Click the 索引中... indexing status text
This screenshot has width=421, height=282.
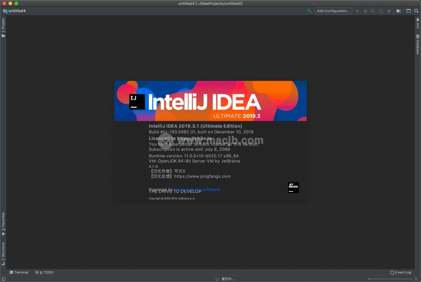[228, 279]
